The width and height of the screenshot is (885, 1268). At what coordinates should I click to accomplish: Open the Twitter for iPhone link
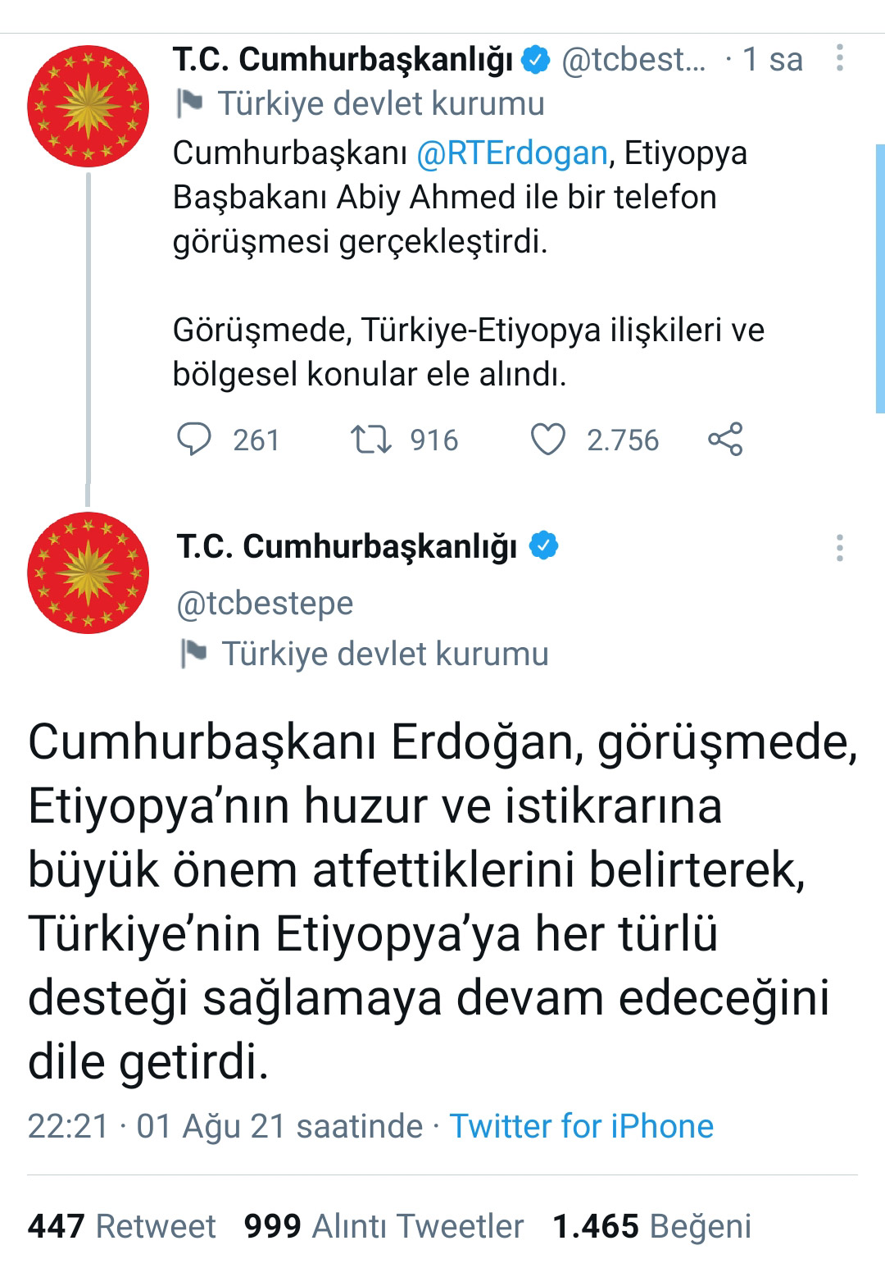click(582, 1126)
